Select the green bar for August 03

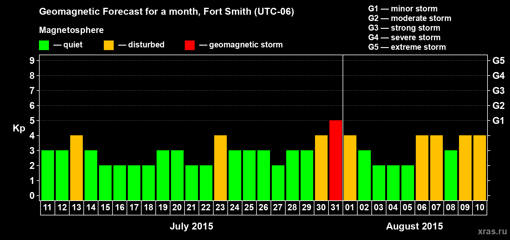click(379, 183)
